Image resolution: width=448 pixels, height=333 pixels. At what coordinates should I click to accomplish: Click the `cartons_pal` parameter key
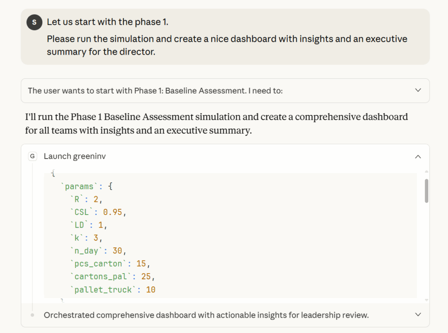click(101, 277)
